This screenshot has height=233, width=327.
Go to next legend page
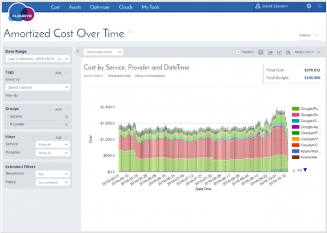coord(305,170)
